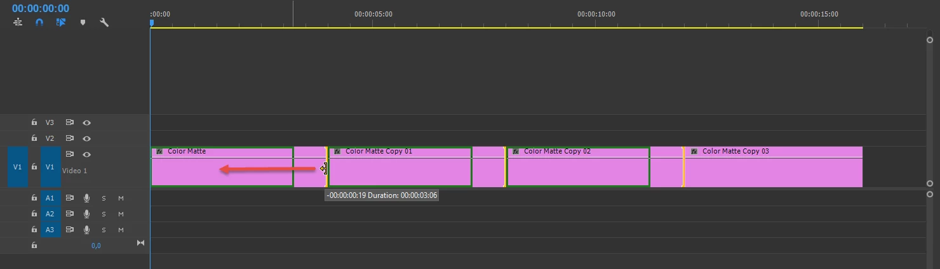Viewport: 940px width, 269px height.
Task: Toggle A3 track targeting button
Action: (50, 230)
